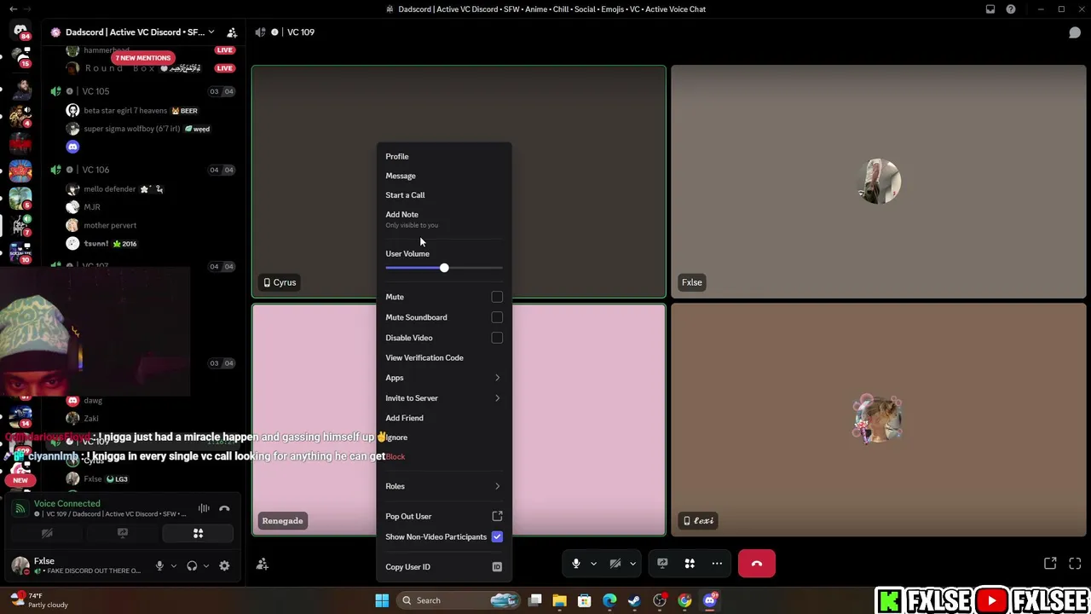The height and width of the screenshot is (614, 1091).
Task: Check the Disable Video checkbox
Action: pos(497,338)
